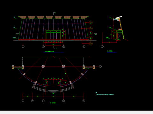Click the lowest red detail callout circle
Image resolution: width=153 pixels, height=114 pixels.
(91, 43)
